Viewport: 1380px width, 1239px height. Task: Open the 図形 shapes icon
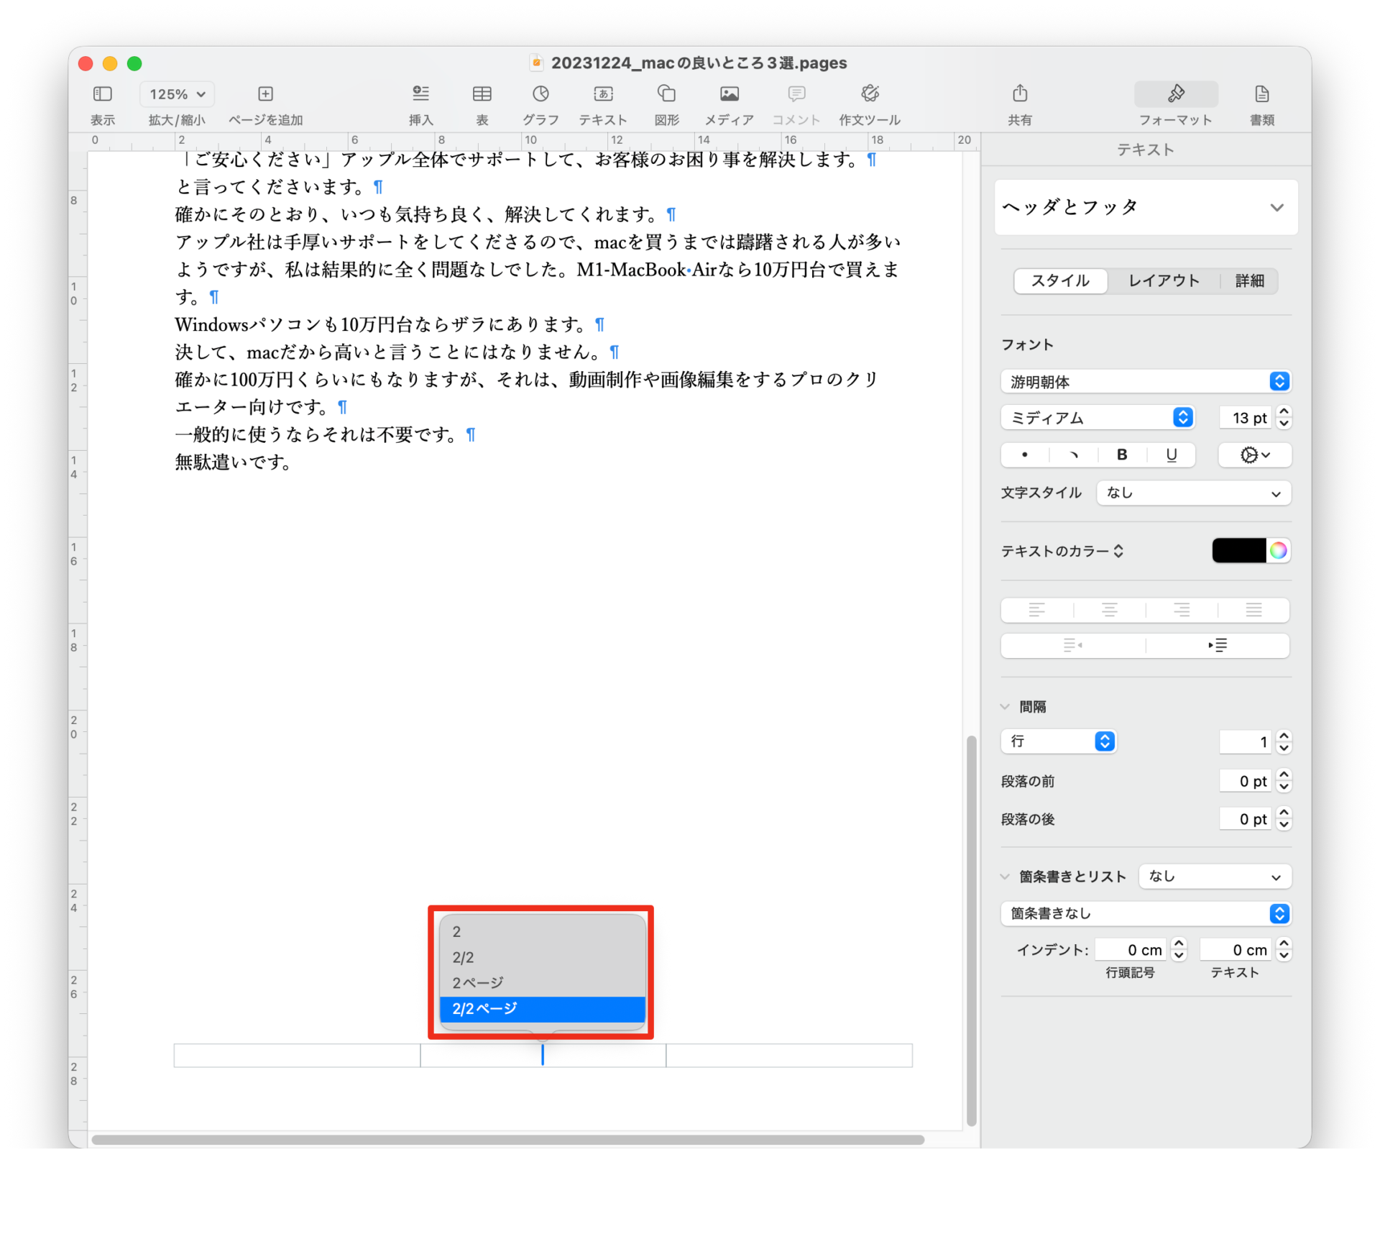666,94
